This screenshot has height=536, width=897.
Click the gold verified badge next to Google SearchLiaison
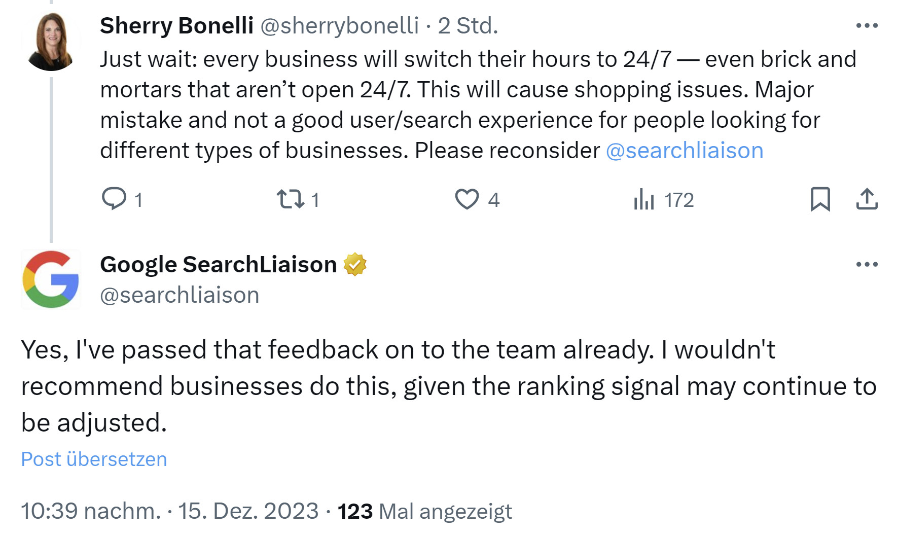(x=356, y=263)
